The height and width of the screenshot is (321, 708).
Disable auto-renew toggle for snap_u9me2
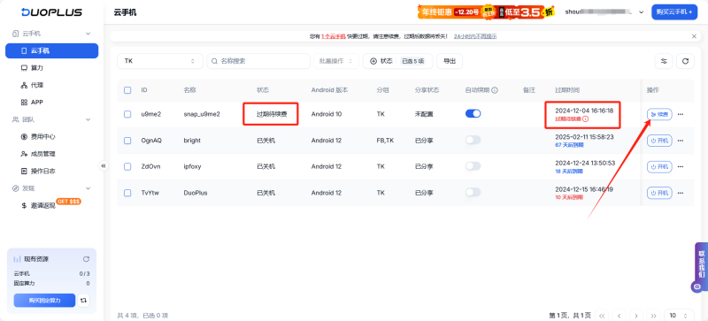[x=473, y=114]
